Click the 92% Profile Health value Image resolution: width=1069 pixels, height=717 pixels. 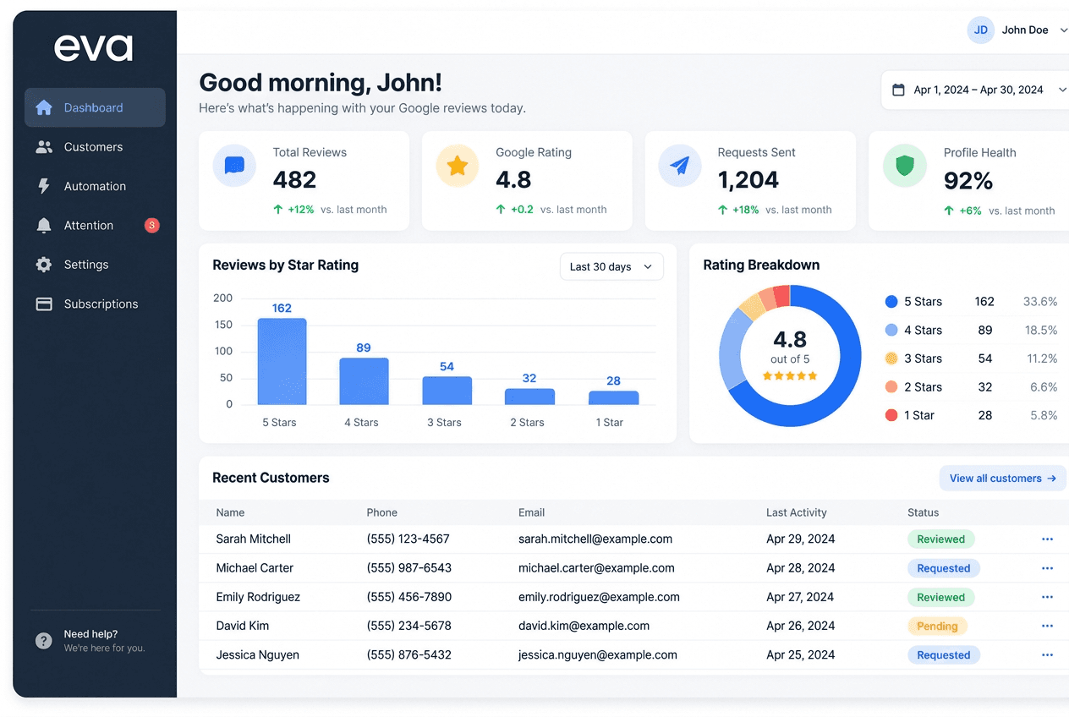point(968,181)
